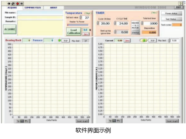
Task: Click the File name input field
Action: [40, 13]
